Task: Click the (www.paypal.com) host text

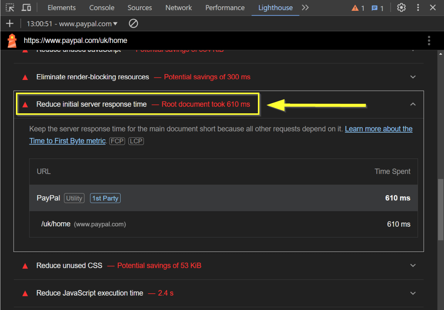Action: pos(100,224)
